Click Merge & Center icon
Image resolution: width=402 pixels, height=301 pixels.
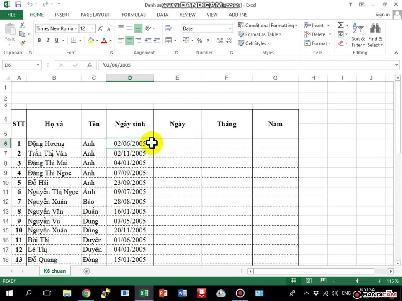168,40
